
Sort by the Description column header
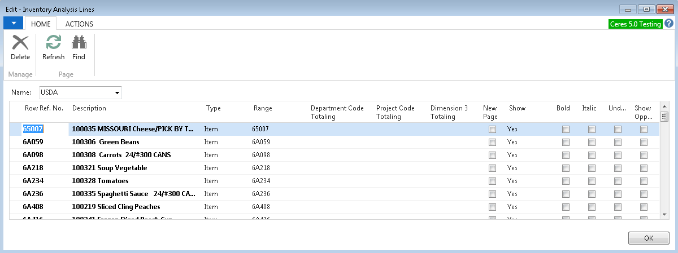(x=89, y=108)
